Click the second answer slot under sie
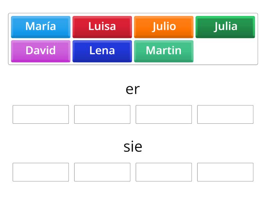The image size is (266, 199). [102, 172]
